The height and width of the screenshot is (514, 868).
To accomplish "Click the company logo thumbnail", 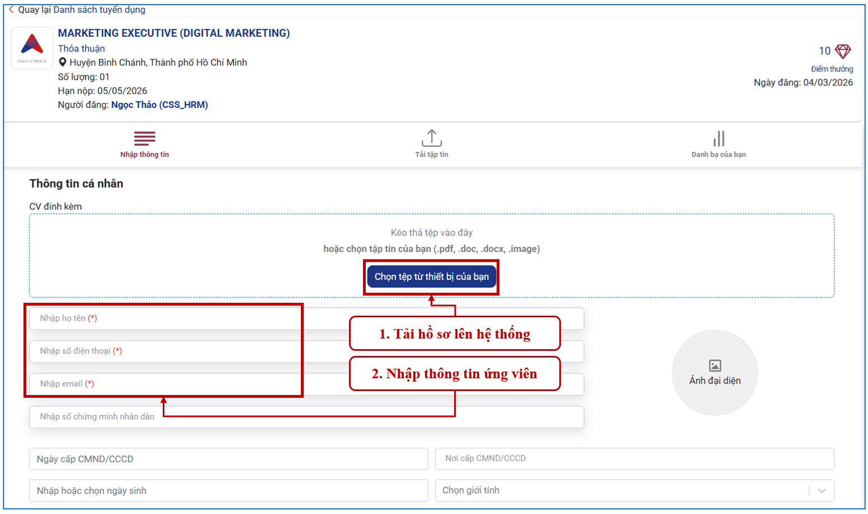I will pos(32,48).
